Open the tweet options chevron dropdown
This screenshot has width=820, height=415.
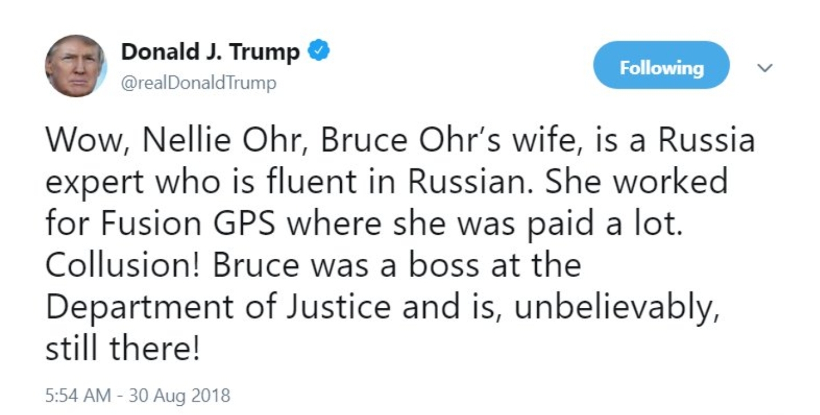click(x=765, y=68)
